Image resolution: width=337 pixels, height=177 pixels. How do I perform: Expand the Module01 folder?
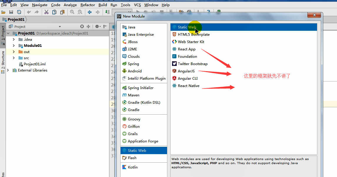pos(14,46)
